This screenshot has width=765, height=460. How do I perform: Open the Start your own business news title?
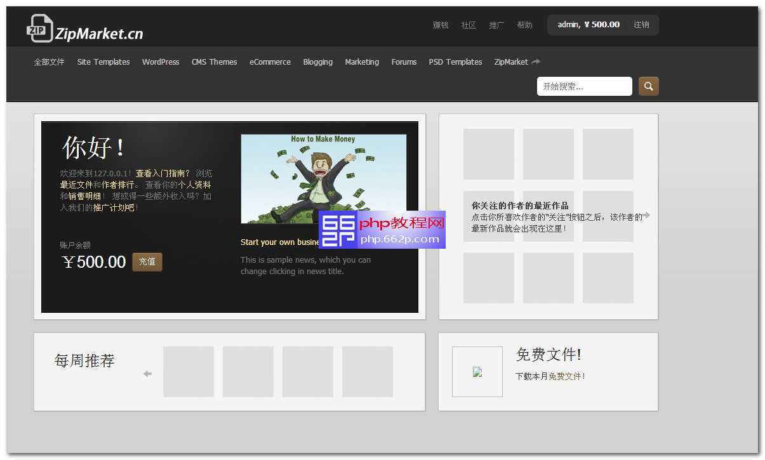(x=280, y=242)
